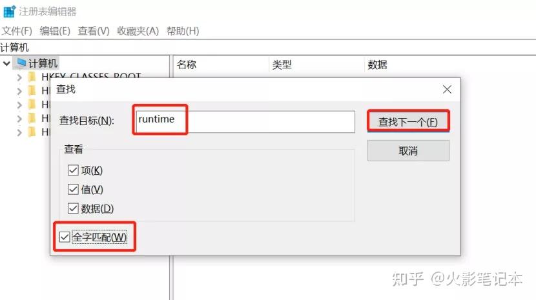Image resolution: width=536 pixels, height=300 pixels.
Task: Uncheck the 项(K) checkbox
Action: [73, 170]
